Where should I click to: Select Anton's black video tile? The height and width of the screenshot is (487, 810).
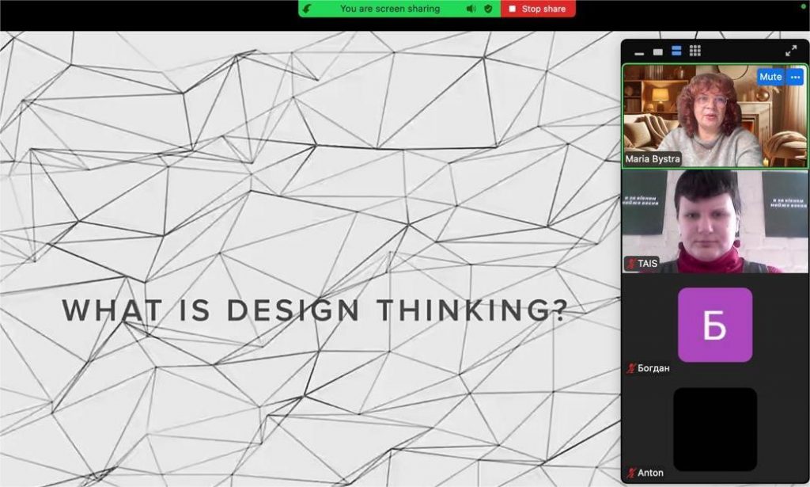click(x=715, y=429)
